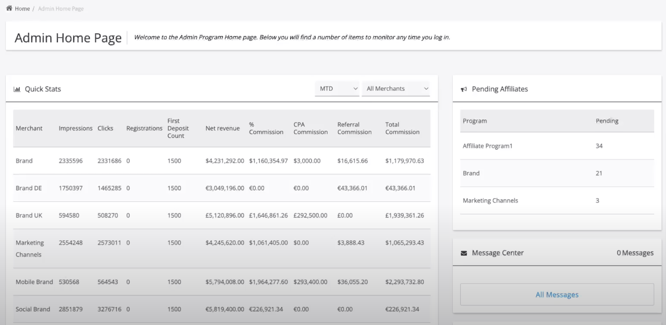The width and height of the screenshot is (666, 325).
Task: Click total commission $2,293,732.80
Action: [405, 282]
